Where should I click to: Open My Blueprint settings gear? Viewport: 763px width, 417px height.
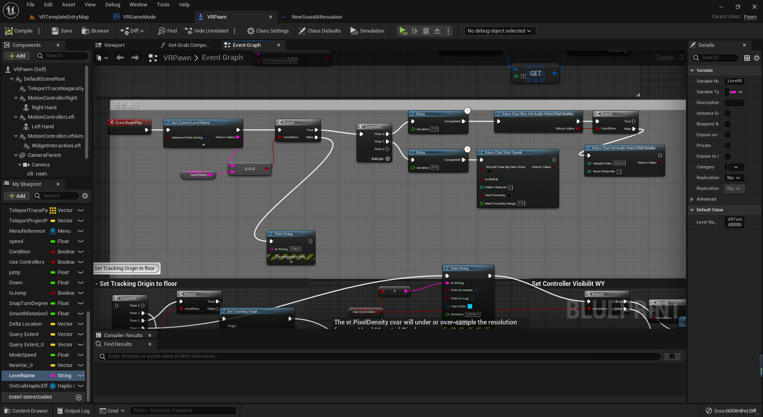pyautogui.click(x=85, y=196)
